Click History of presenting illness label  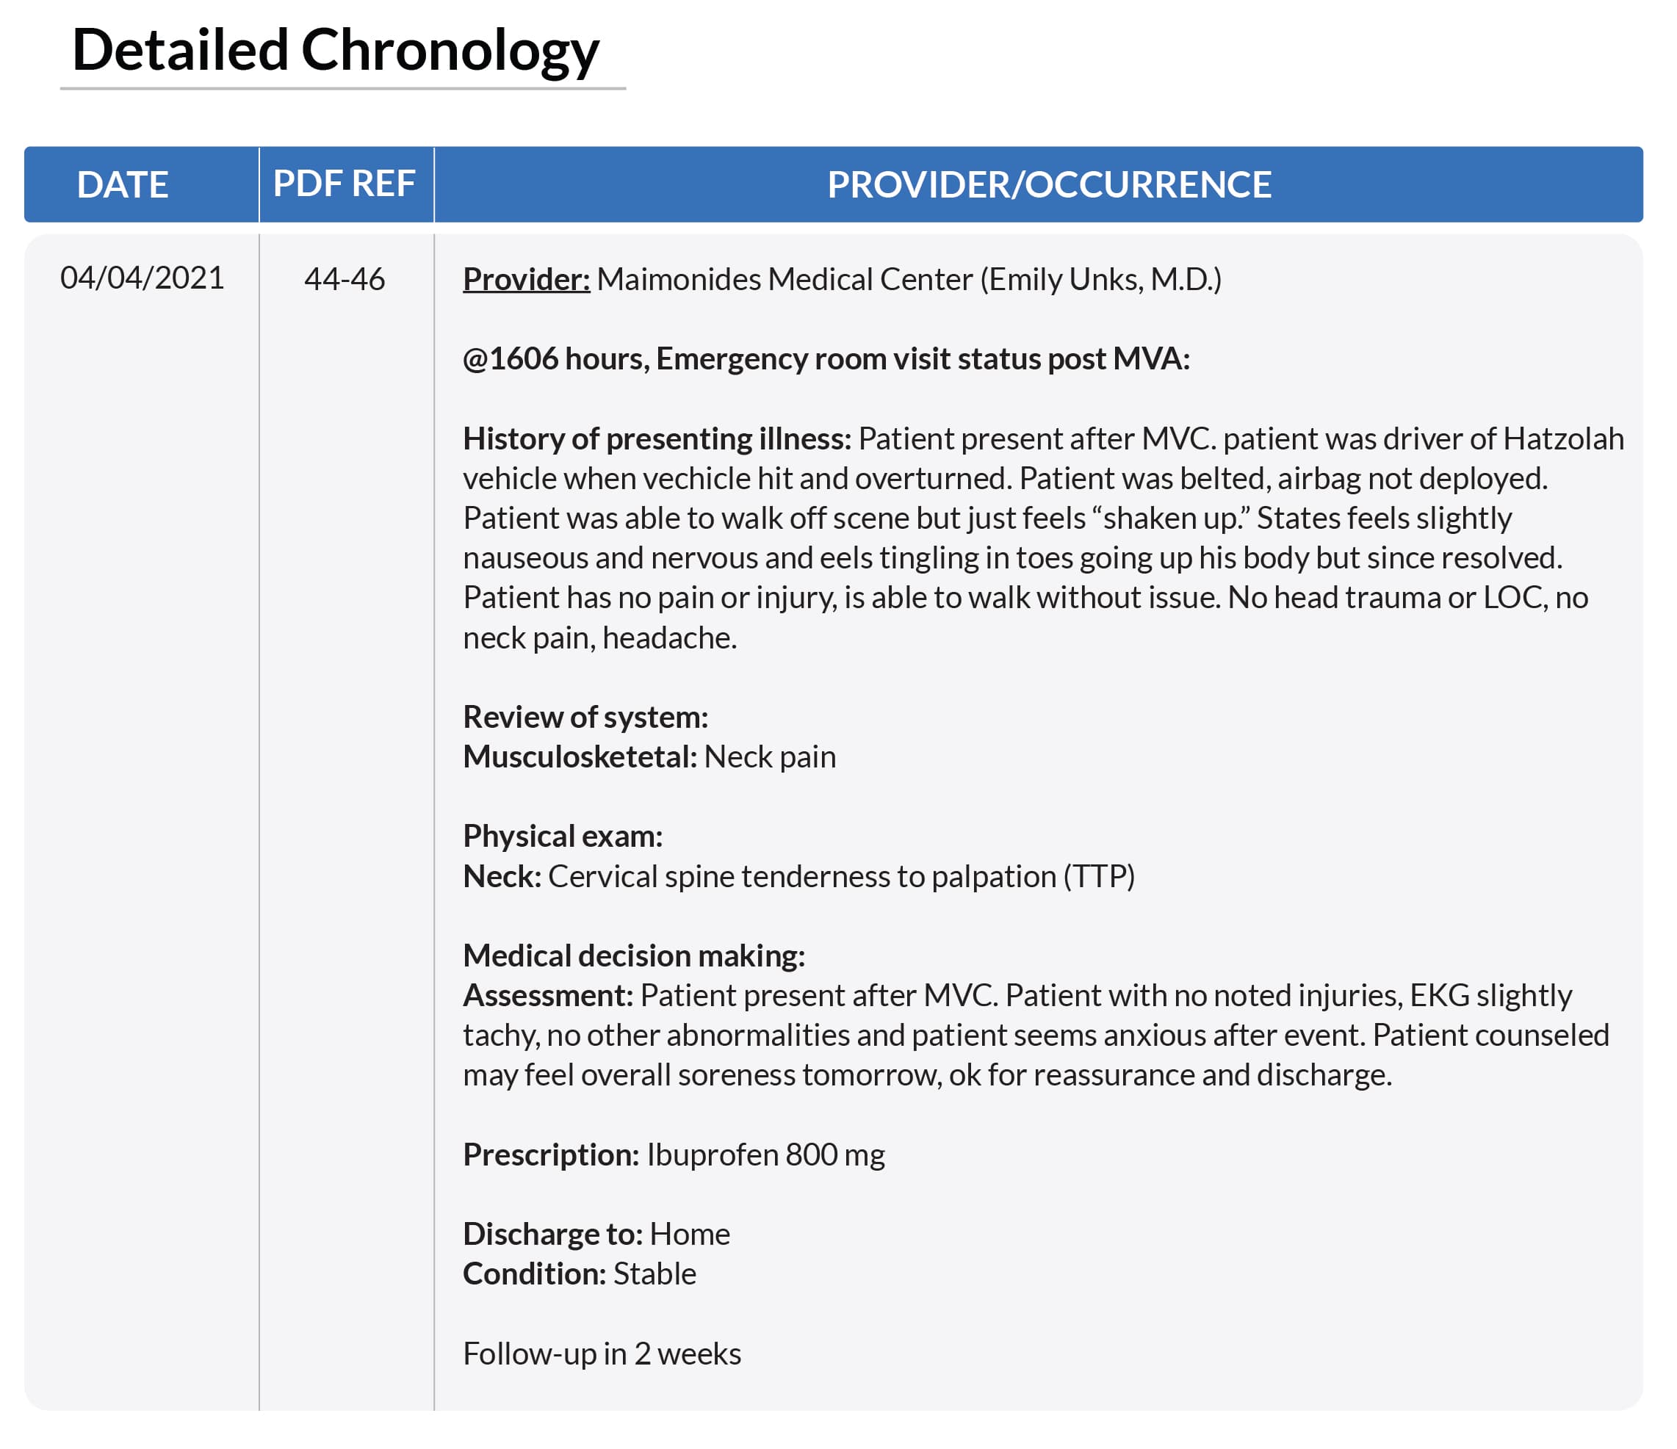point(657,439)
